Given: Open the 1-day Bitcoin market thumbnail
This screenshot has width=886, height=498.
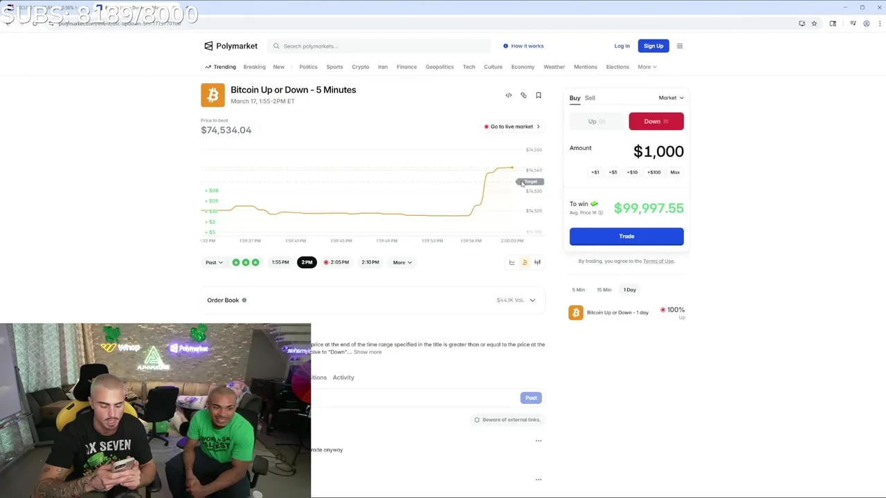Looking at the screenshot, I should coord(576,313).
